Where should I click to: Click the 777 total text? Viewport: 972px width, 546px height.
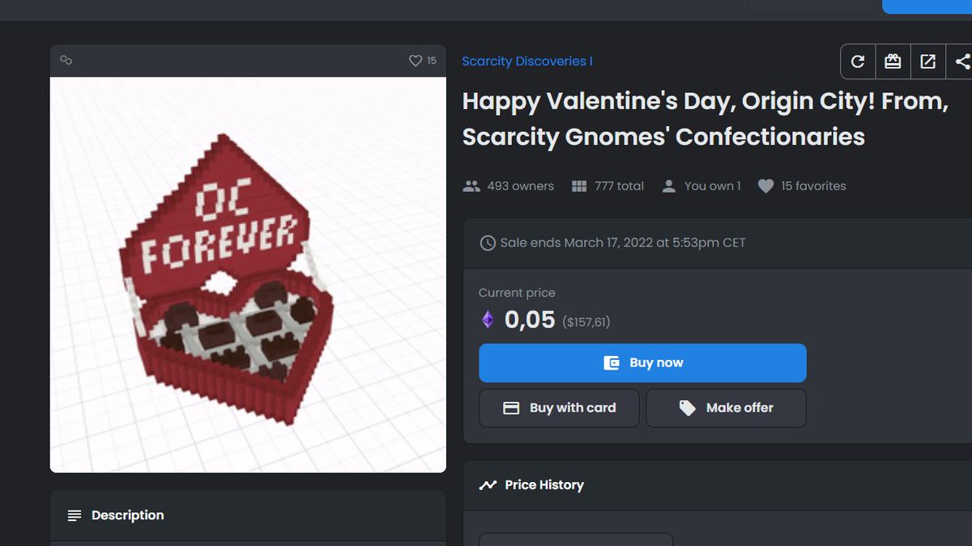click(619, 186)
